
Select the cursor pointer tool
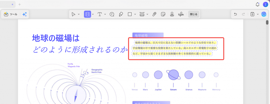pyautogui.click(x=74, y=14)
